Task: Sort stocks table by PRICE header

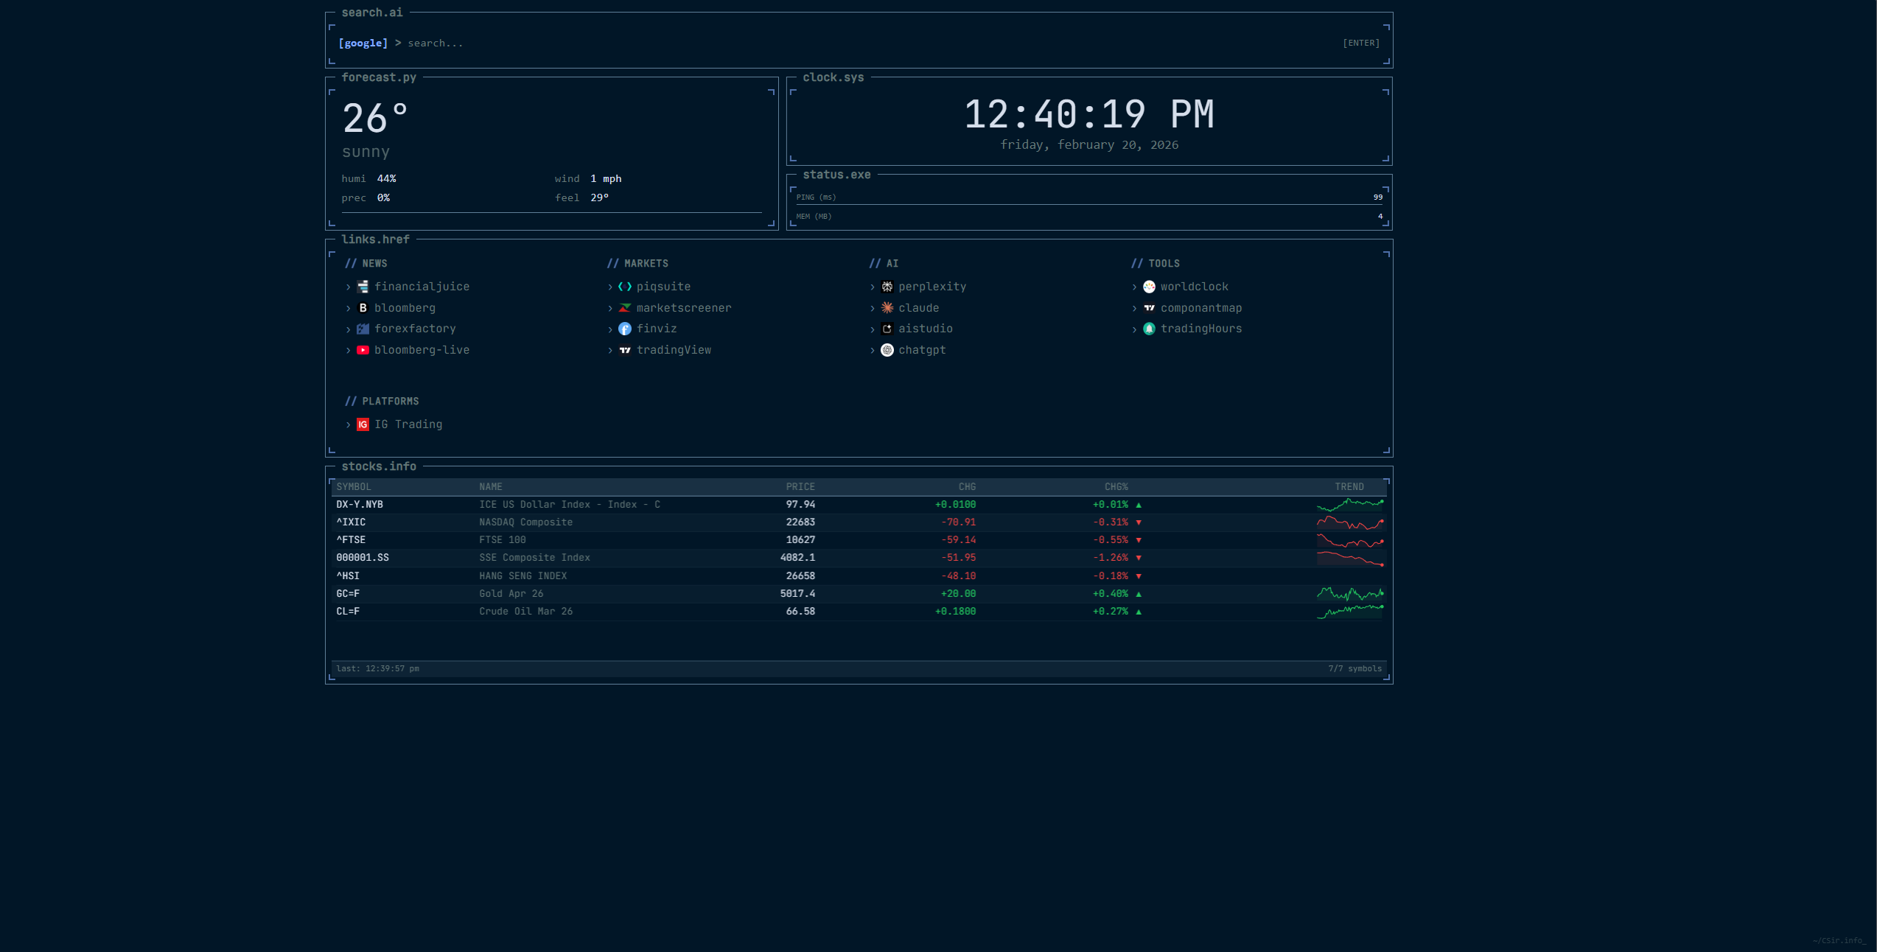Action: pyautogui.click(x=800, y=486)
